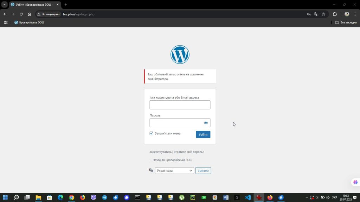Screen dimensions: 360x202
Task: Click the Увійти login button
Action: pyautogui.click(x=203, y=134)
